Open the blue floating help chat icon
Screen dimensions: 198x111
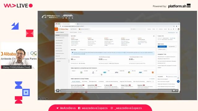coord(178,81)
